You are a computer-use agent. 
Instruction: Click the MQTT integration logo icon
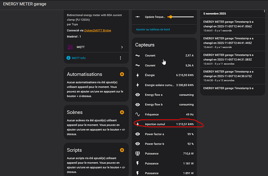click(70, 47)
